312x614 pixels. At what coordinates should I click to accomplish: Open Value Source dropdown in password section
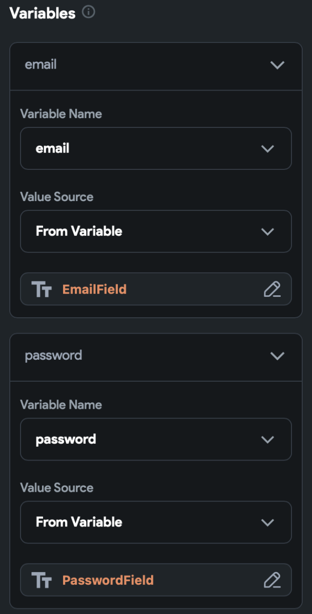[155, 522]
